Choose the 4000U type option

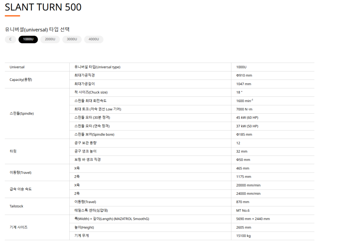[93, 39]
